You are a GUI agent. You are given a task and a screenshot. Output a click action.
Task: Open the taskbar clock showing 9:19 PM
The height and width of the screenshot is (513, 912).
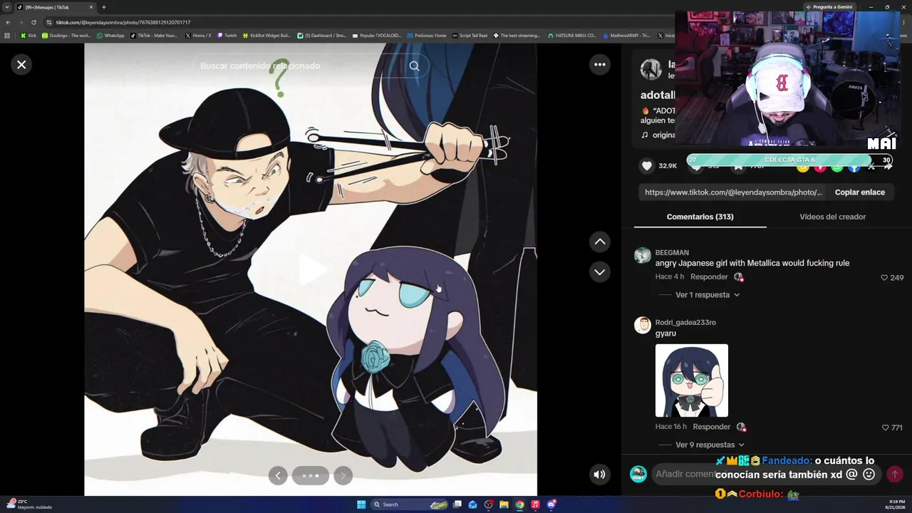point(897,504)
